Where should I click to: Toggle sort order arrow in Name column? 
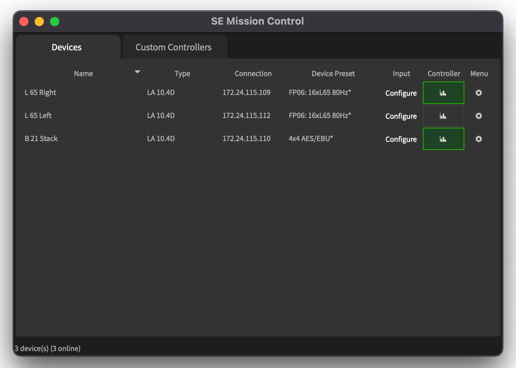[x=137, y=72]
